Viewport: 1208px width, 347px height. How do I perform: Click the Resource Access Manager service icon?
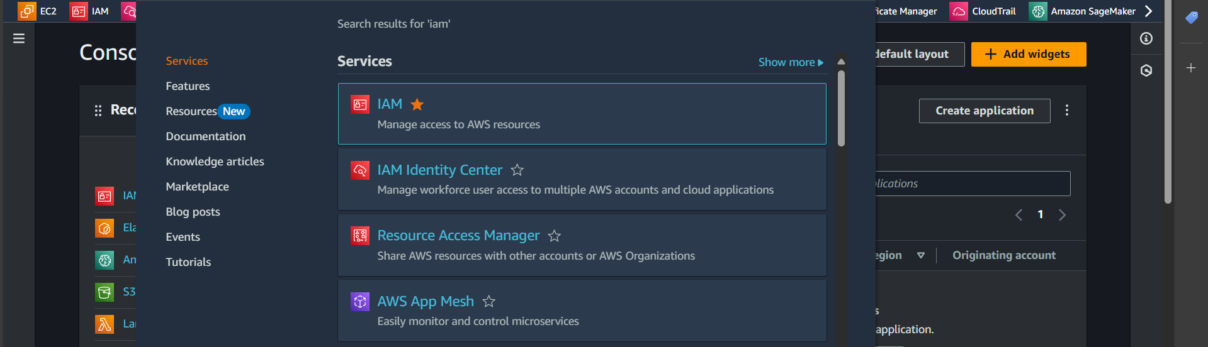(360, 236)
